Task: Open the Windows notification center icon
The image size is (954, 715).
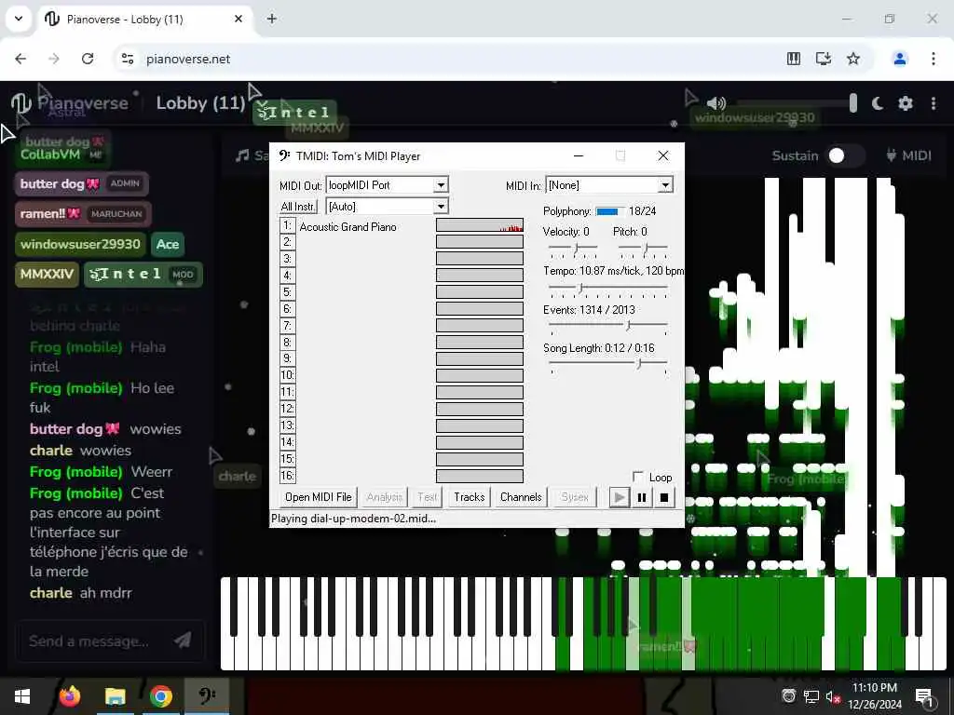Action: pos(925,696)
